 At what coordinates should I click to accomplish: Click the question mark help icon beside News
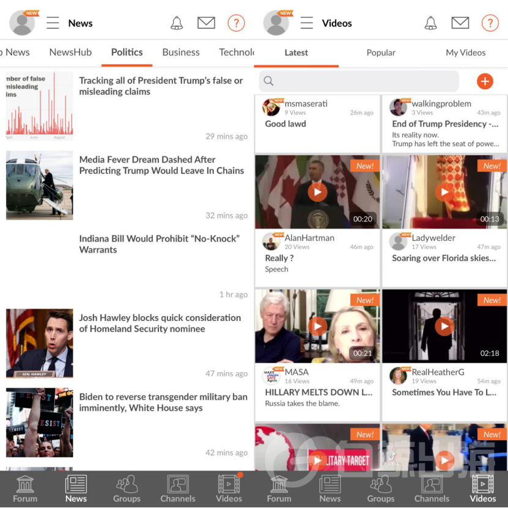236,23
